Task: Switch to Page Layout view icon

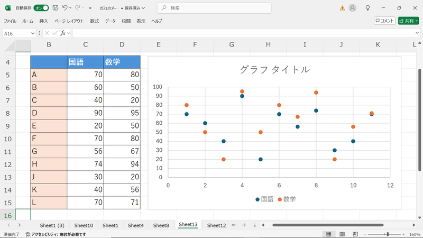Action: click(342, 234)
